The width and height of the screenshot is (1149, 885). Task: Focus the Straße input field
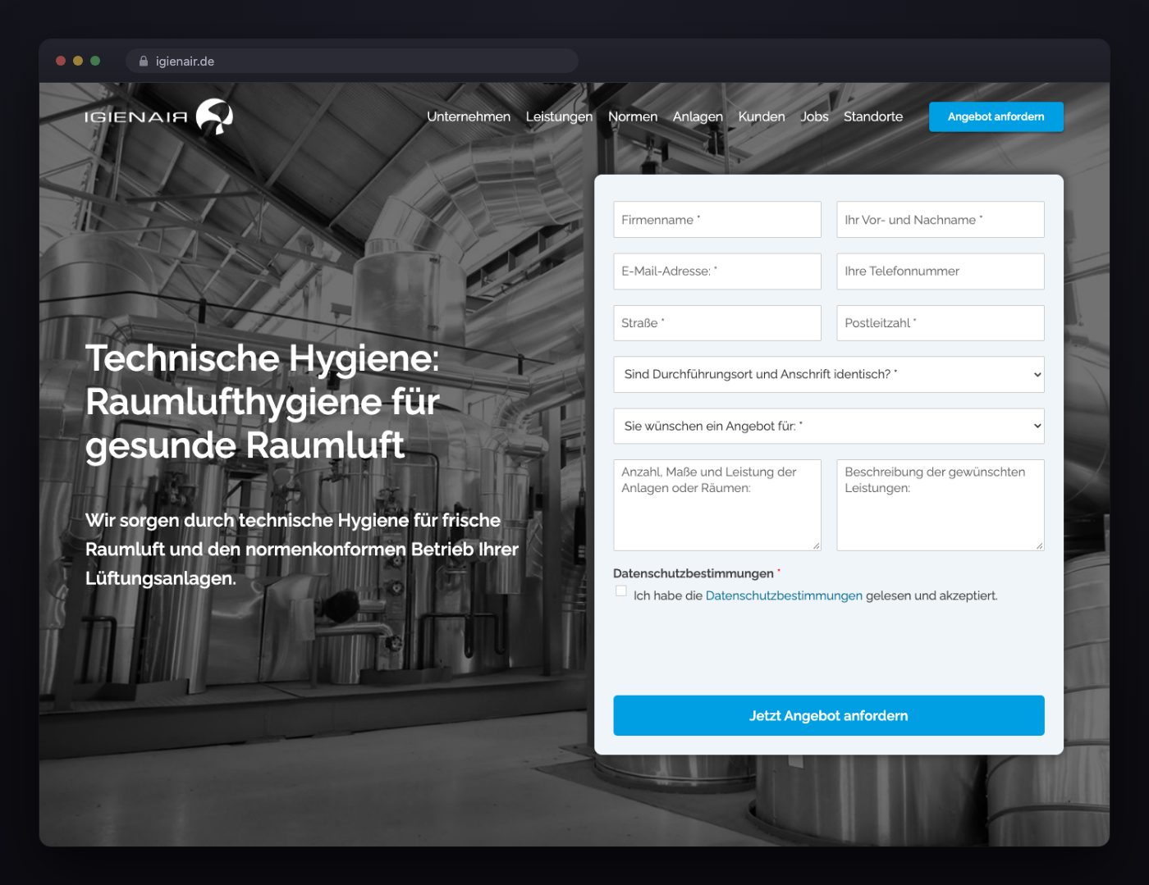click(717, 323)
